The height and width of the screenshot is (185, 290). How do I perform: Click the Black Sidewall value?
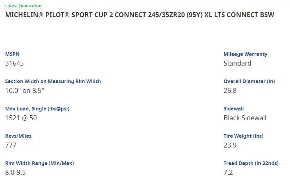click(245, 118)
